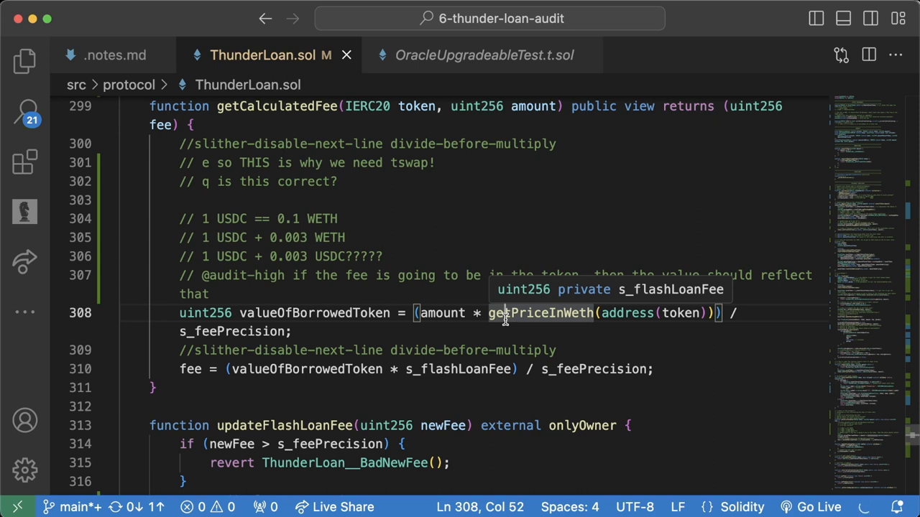Toggle the primary sidebar visibility

816,19
